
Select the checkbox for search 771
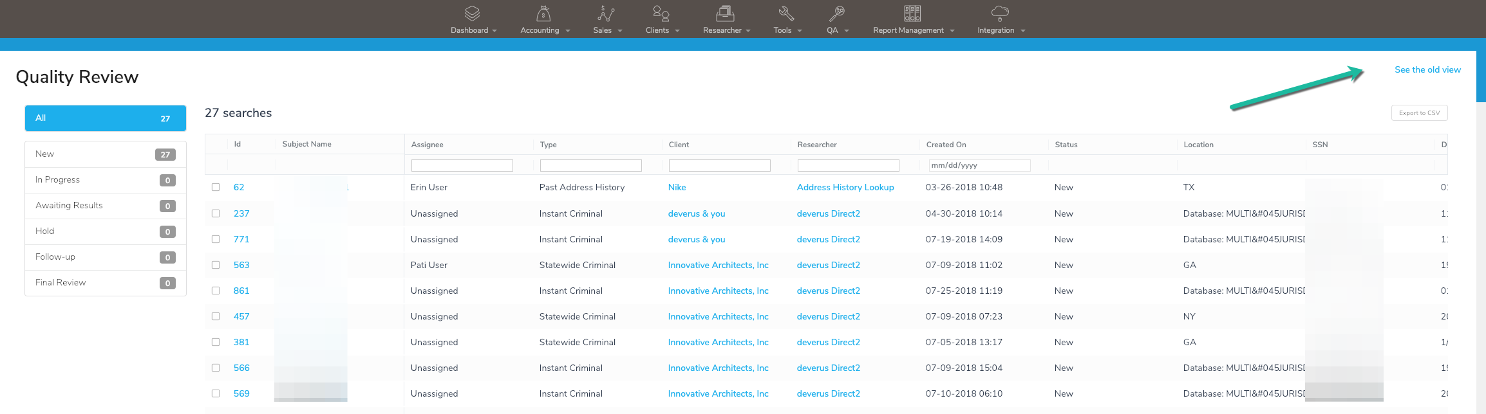pos(216,239)
